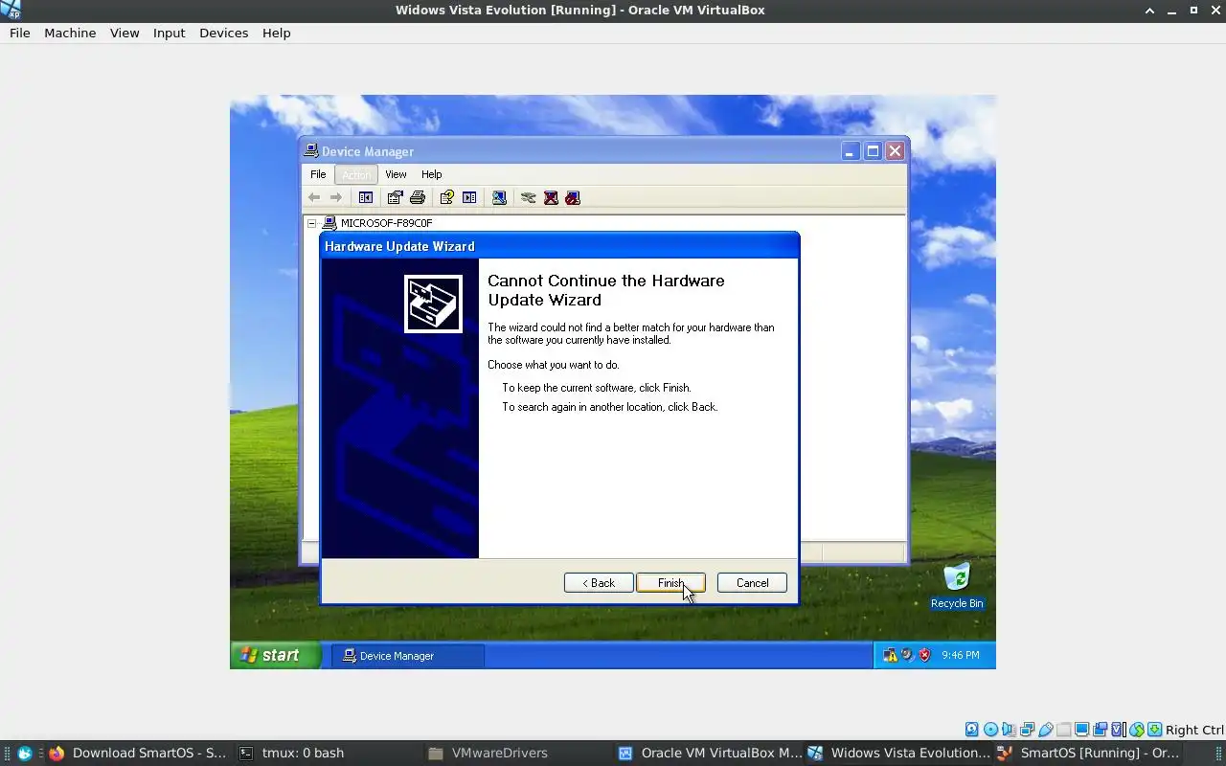Click the display indicator in VirtualBox status bar
1226x766 pixels.
pyautogui.click(x=1082, y=730)
